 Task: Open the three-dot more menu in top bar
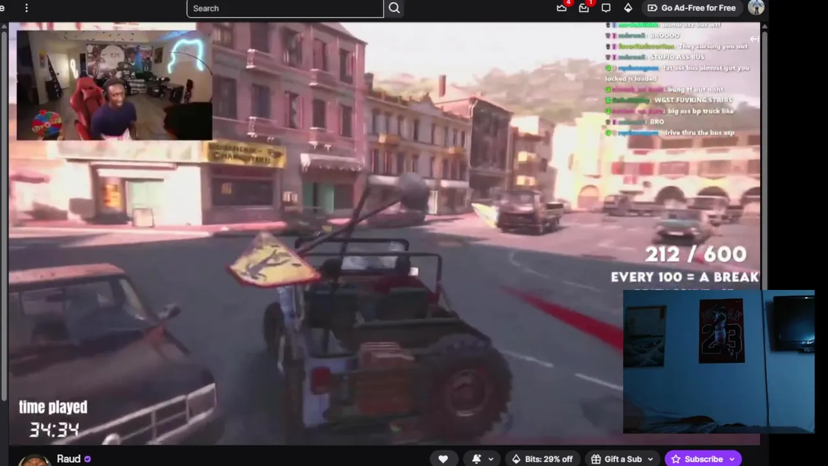[27, 8]
